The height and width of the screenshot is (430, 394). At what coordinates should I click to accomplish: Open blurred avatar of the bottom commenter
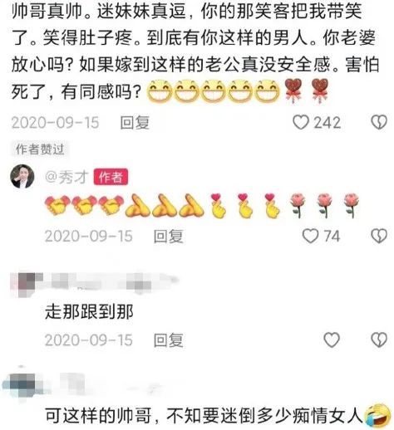(22, 385)
